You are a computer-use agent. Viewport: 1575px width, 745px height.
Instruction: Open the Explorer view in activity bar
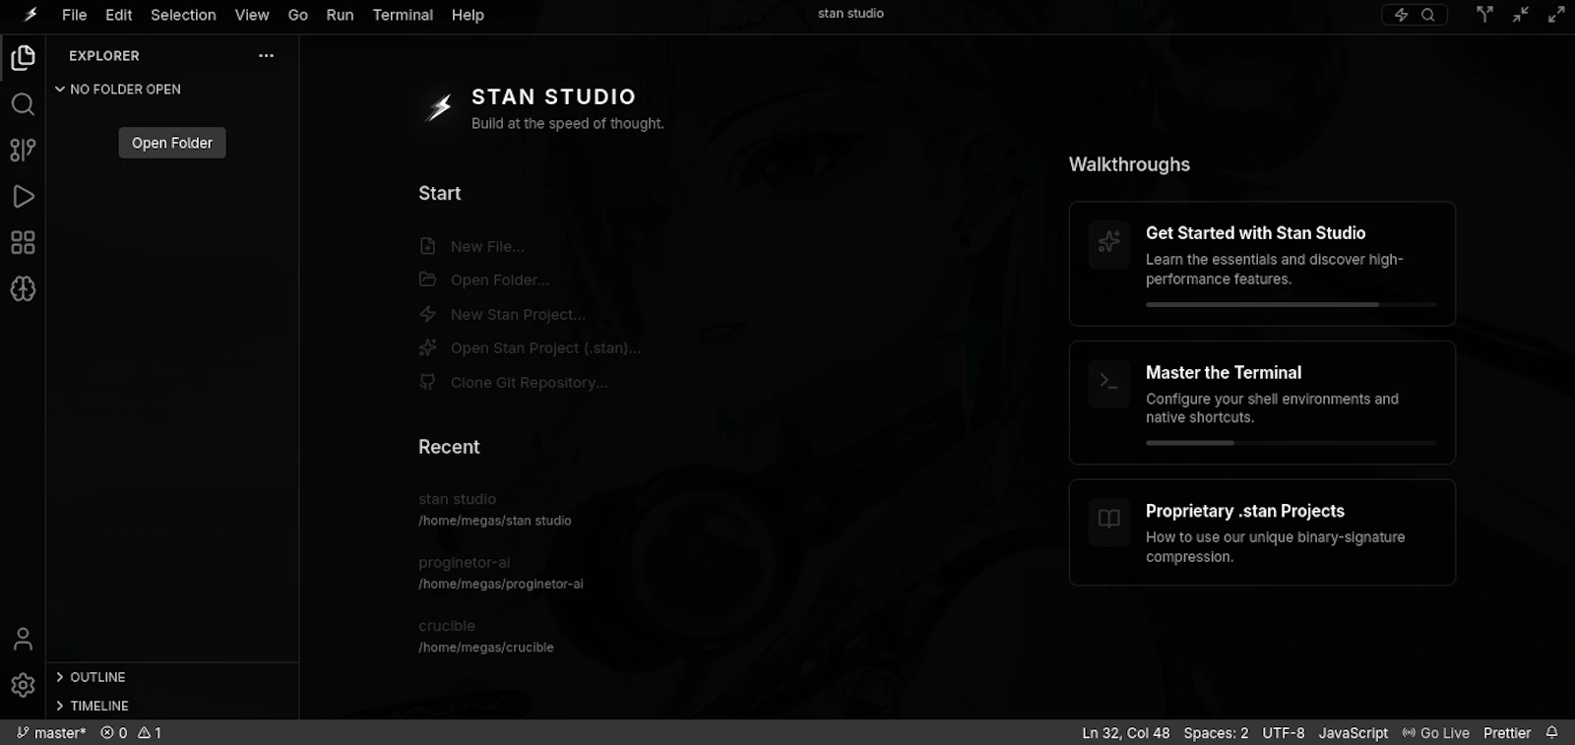point(23,58)
